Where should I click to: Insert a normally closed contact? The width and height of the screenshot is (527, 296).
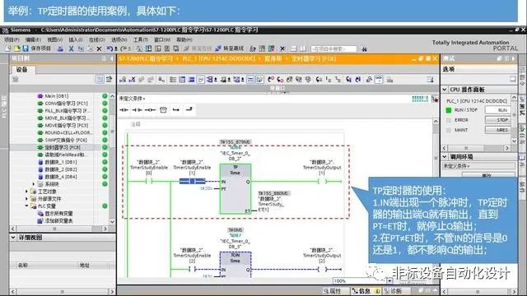tap(137, 109)
